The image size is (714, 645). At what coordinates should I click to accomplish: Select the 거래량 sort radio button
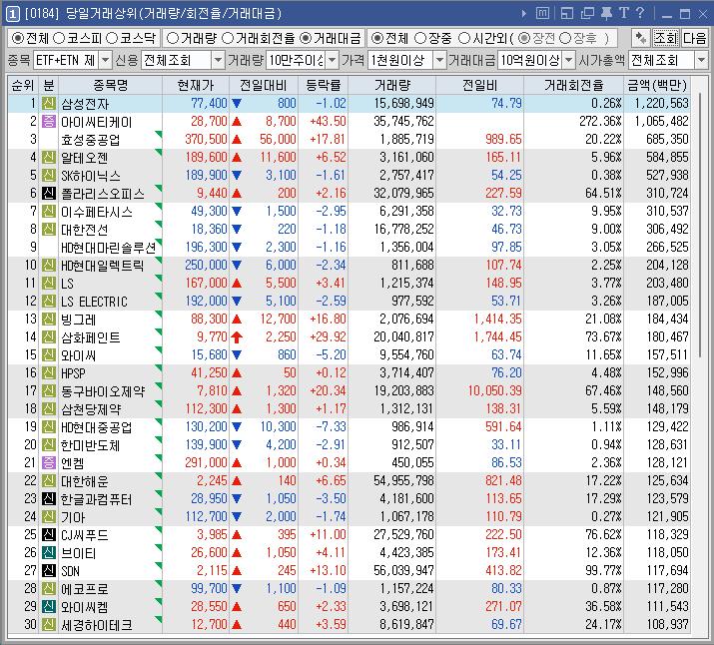point(173,38)
